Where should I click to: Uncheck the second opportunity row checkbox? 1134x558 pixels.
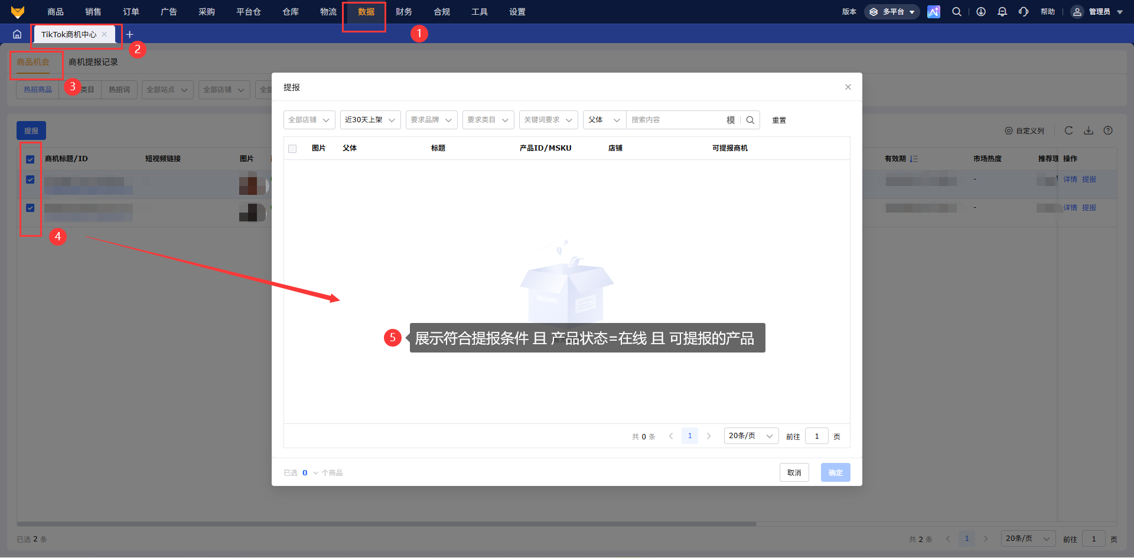coord(30,208)
